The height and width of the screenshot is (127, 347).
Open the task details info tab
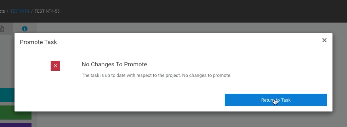click(24, 29)
